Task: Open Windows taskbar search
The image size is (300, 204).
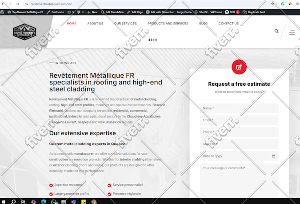Action: (x=13, y=202)
